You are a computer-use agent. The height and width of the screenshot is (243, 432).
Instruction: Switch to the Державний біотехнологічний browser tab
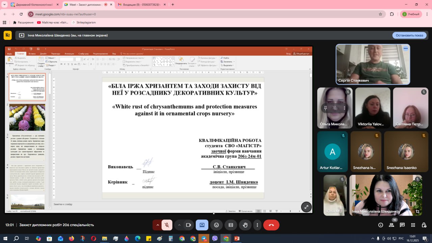(32, 5)
